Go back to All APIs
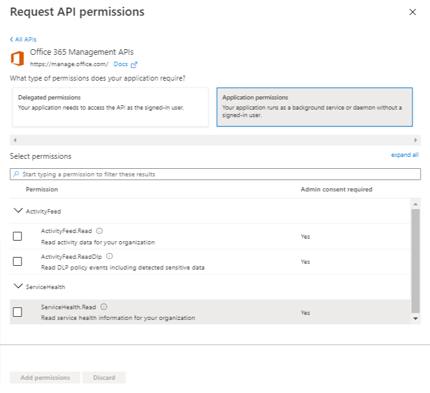The height and width of the screenshot is (393, 430). pos(23,40)
